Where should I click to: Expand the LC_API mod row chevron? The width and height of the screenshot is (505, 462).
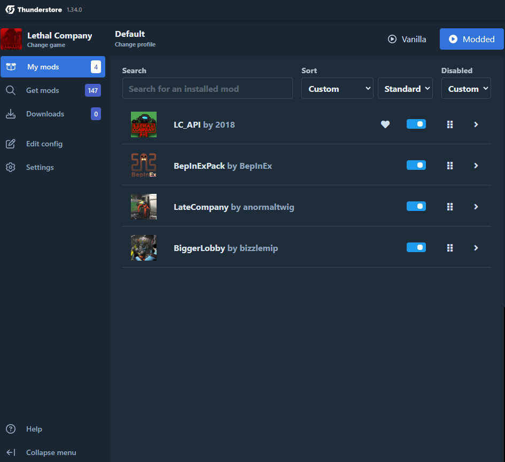(476, 124)
